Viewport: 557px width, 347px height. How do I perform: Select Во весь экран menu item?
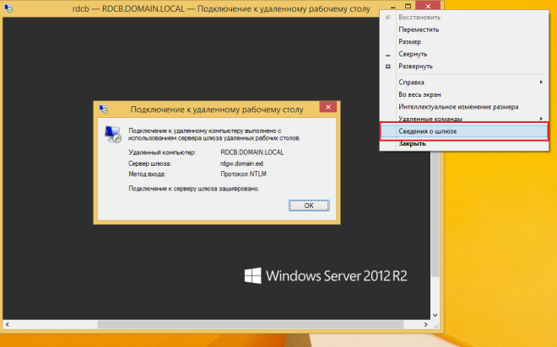pyautogui.click(x=421, y=94)
